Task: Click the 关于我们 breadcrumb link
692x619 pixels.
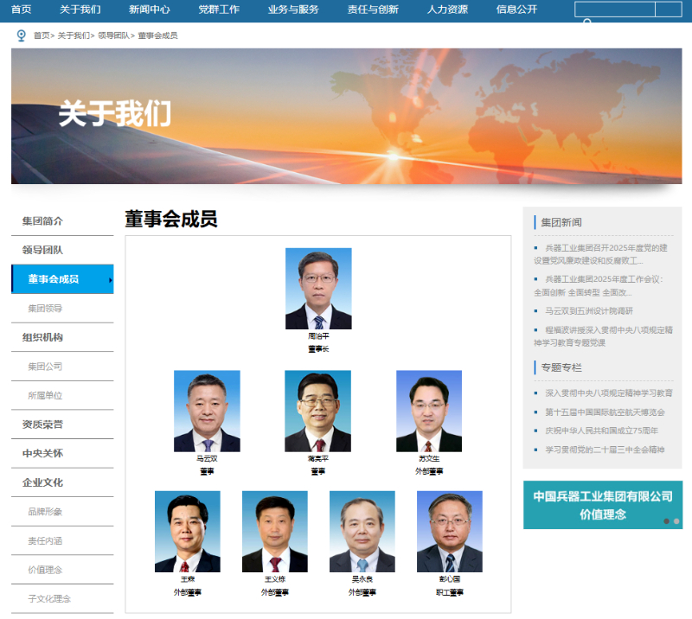Action: pyautogui.click(x=74, y=35)
